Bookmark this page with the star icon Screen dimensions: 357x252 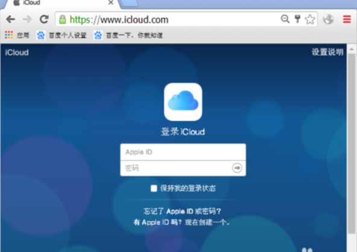(x=310, y=19)
